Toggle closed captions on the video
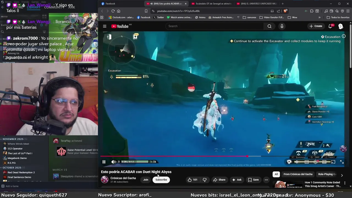Screen dimensions: 352x198 pos(307,162)
